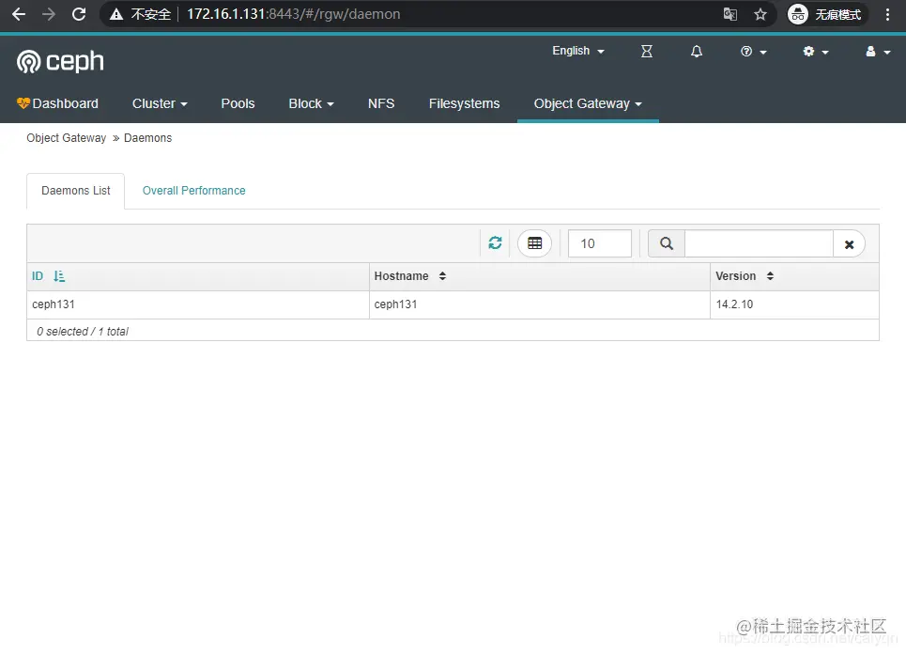The height and width of the screenshot is (655, 906).
Task: Click the version cell 14.2.10
Action: (794, 304)
